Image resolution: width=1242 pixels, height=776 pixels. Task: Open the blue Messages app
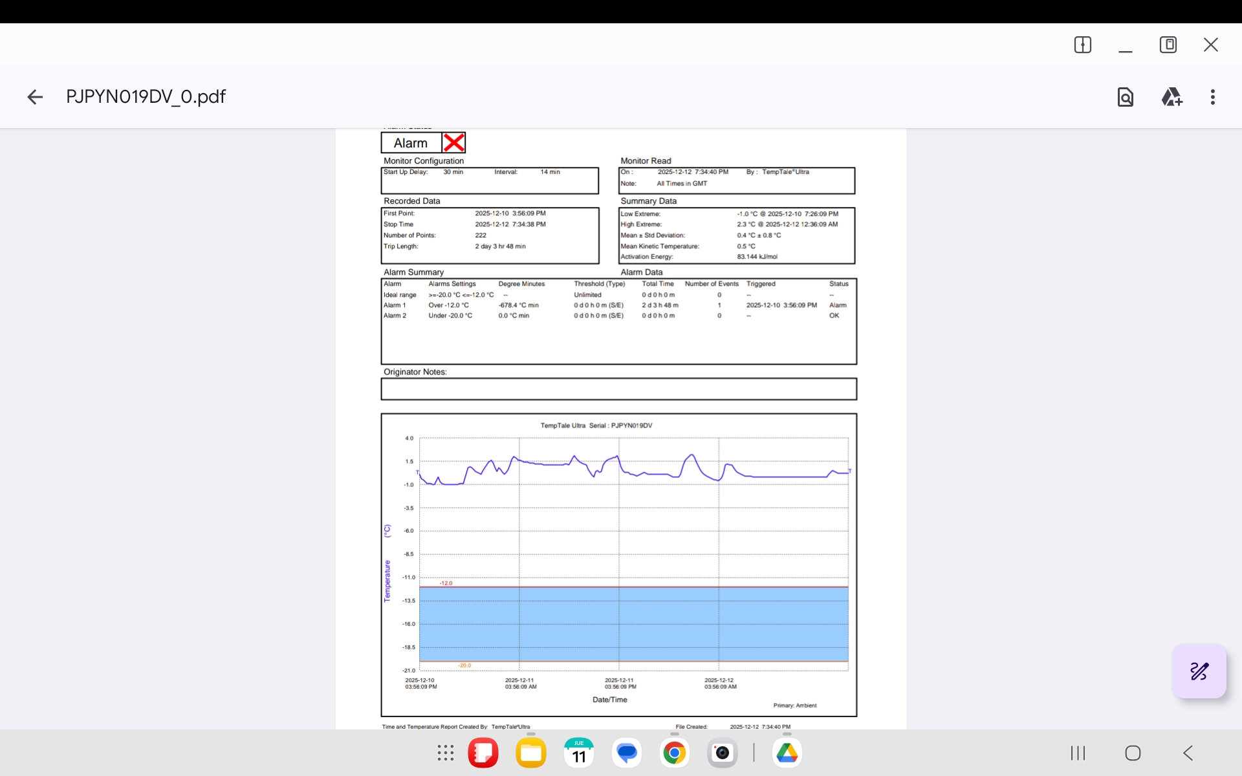(x=627, y=753)
